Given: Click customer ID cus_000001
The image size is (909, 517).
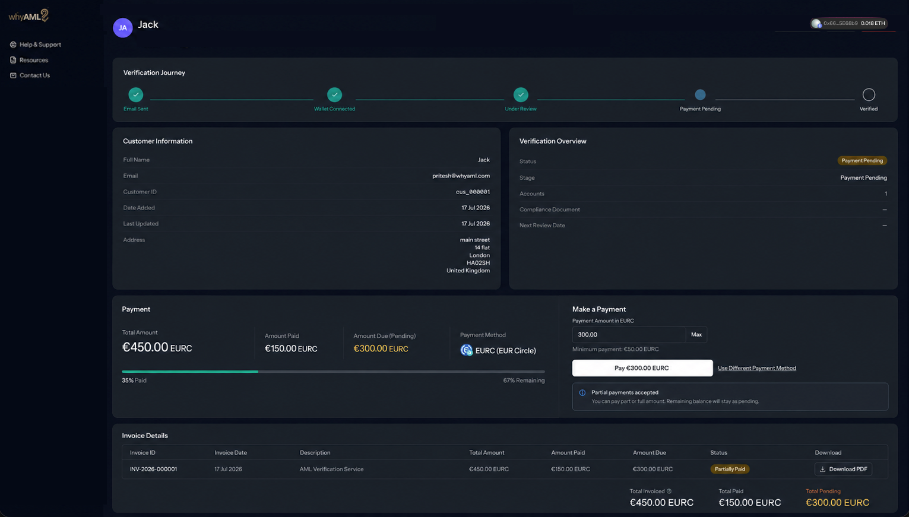Looking at the screenshot, I should tap(473, 192).
